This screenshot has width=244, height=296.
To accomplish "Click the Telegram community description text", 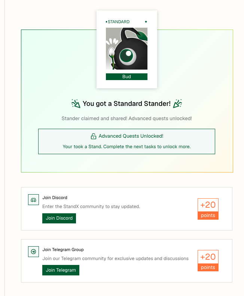I will (x=116, y=259).
